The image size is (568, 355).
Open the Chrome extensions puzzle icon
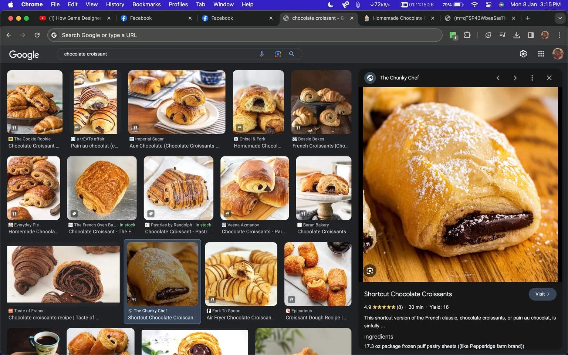click(467, 35)
